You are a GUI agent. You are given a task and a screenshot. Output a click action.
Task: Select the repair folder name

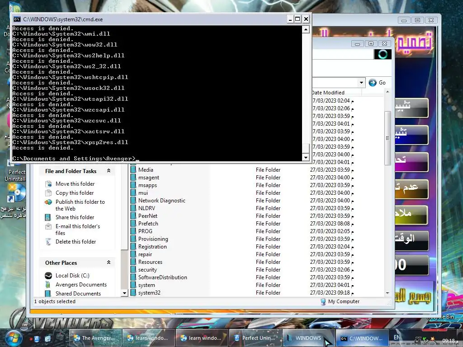pos(145,254)
